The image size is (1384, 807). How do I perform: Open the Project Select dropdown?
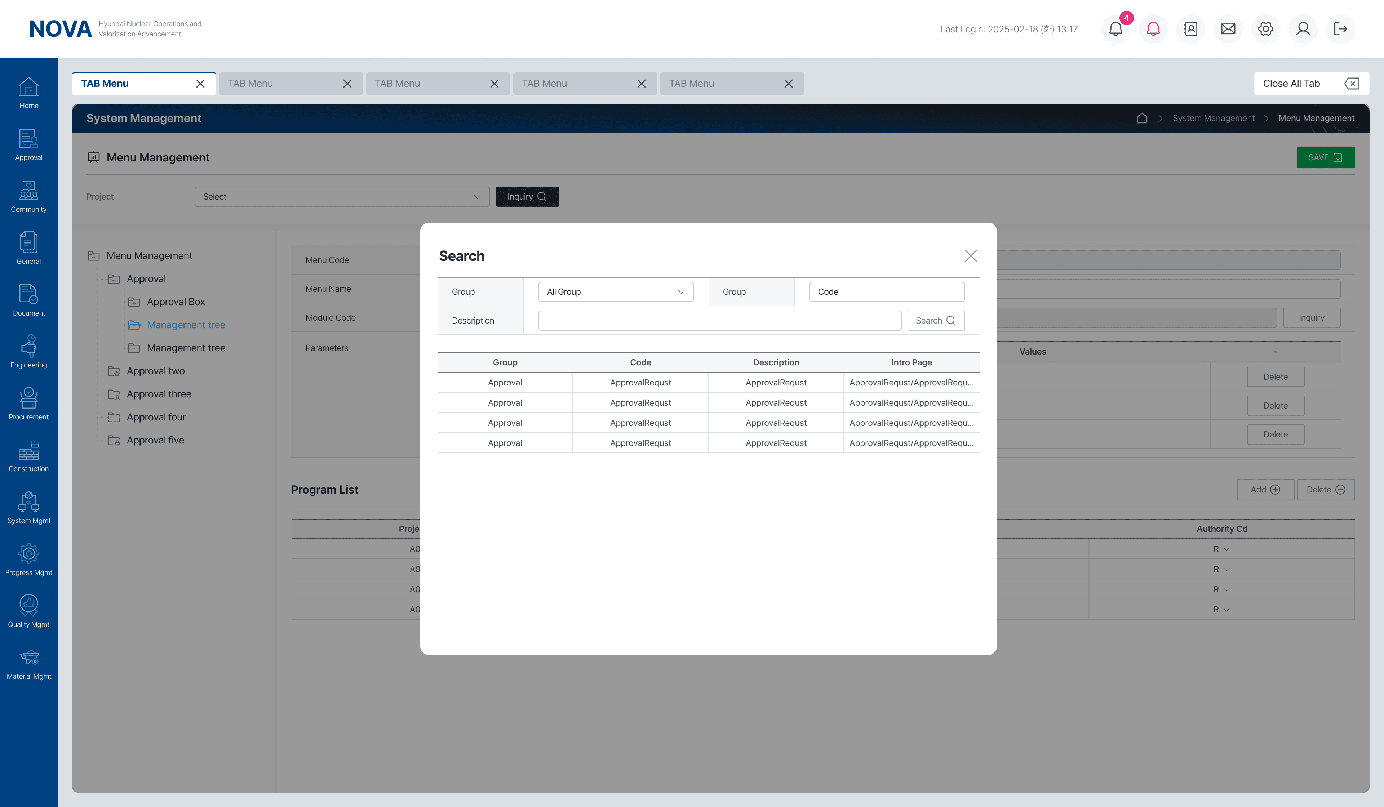click(x=342, y=197)
